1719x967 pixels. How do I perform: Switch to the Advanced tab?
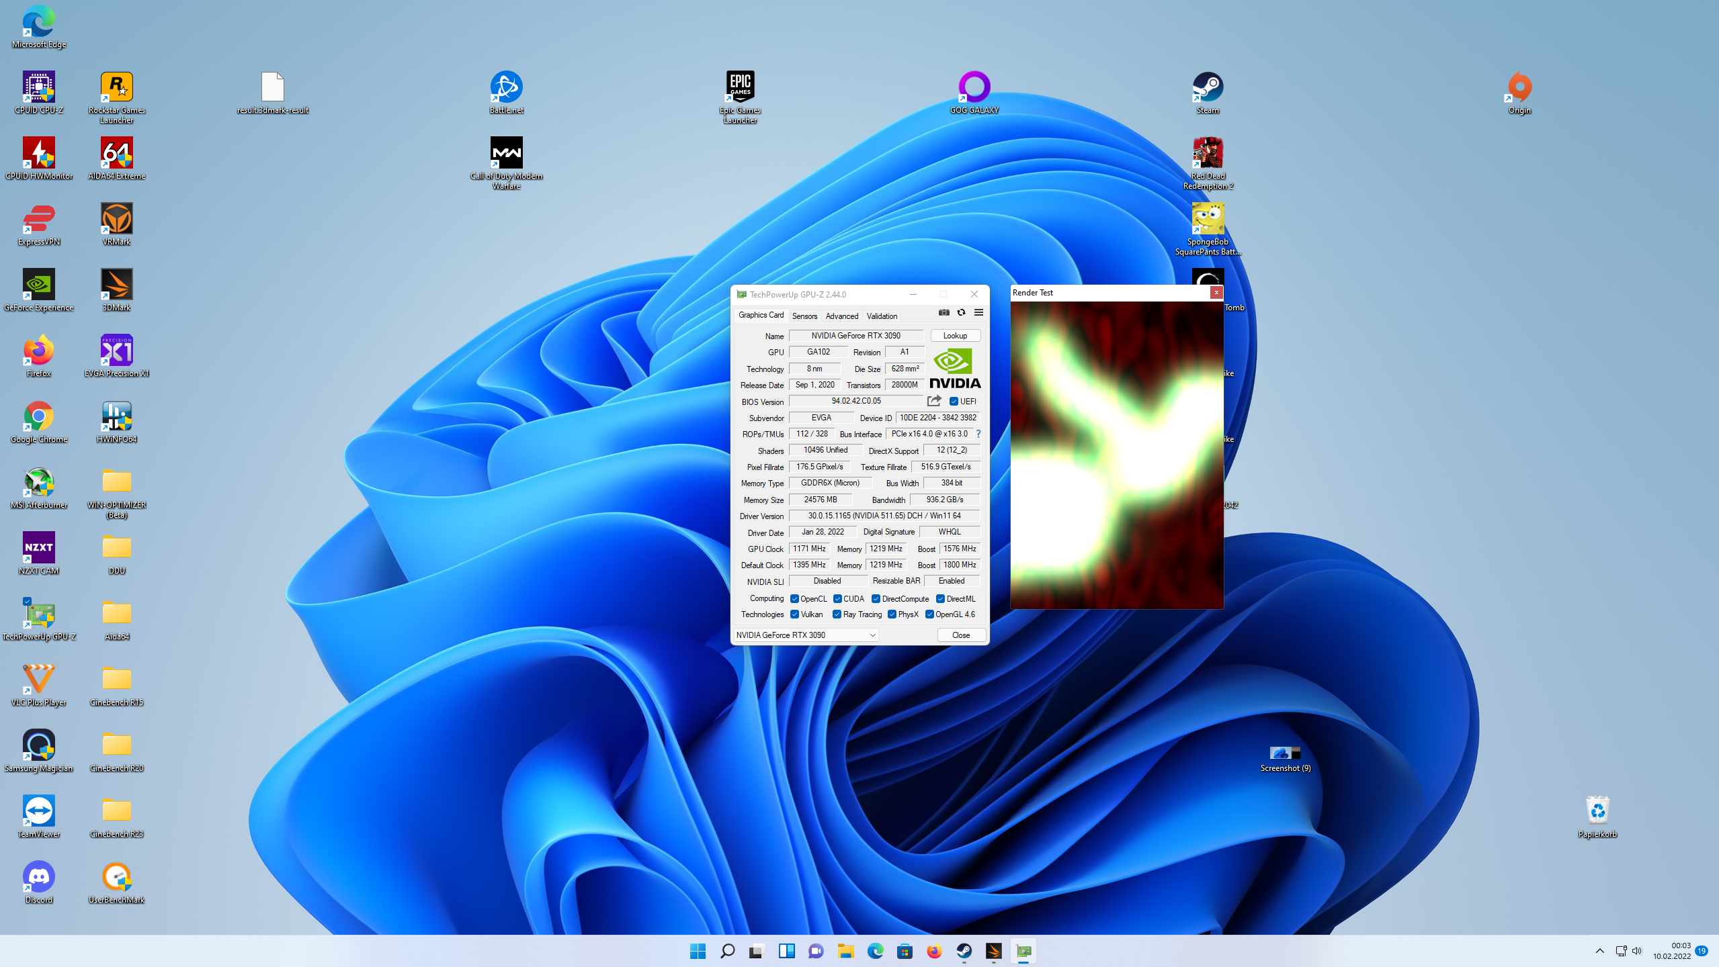(841, 316)
